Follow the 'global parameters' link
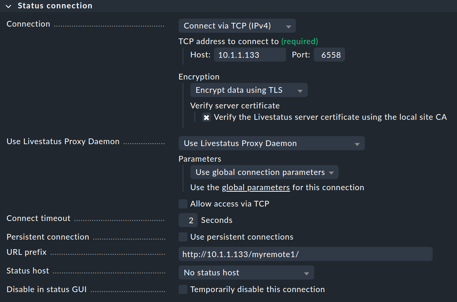457x302 pixels. pos(256,187)
